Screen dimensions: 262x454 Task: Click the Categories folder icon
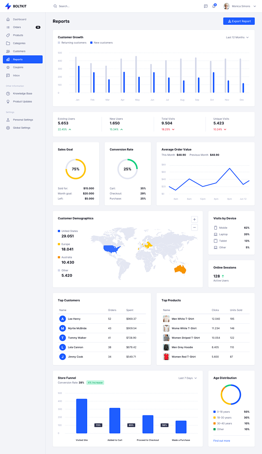[x=8, y=43]
